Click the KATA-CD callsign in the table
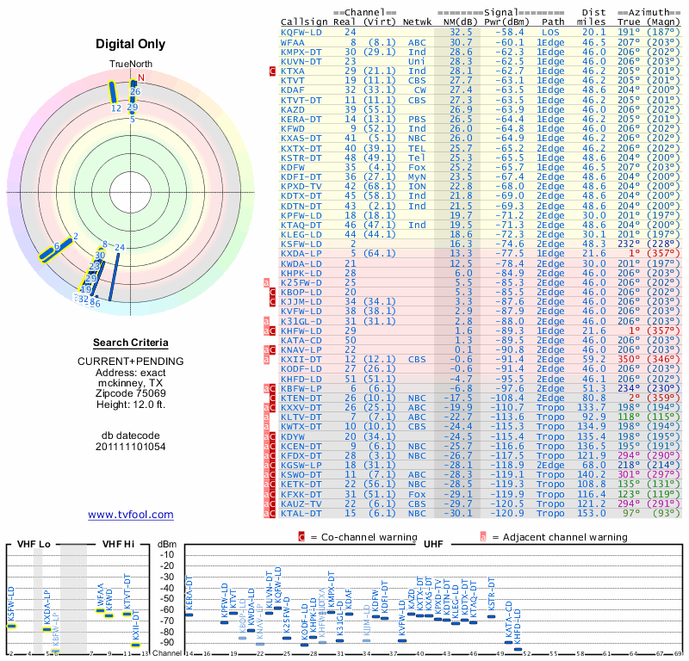This screenshot has height=661, width=689. [x=301, y=340]
